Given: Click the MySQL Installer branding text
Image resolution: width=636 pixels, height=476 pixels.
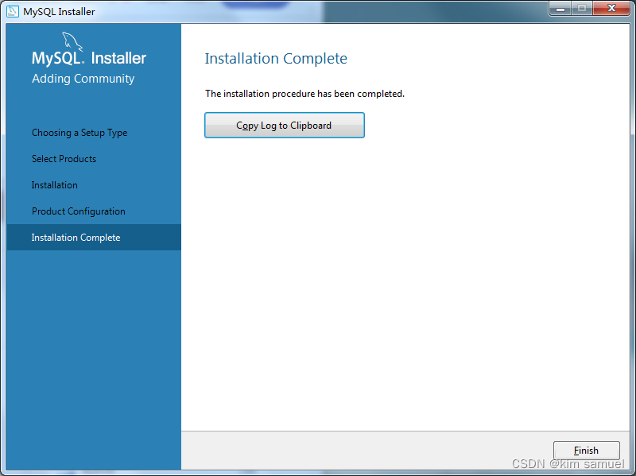Looking at the screenshot, I should tap(88, 58).
